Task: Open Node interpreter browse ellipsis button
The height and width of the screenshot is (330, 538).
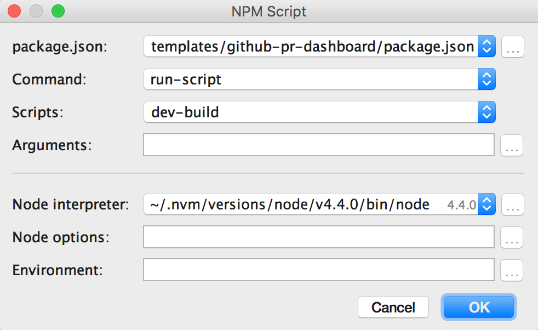Action: (x=513, y=205)
